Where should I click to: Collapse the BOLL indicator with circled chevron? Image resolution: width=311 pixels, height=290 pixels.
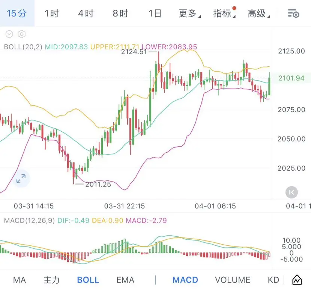click(x=9, y=34)
